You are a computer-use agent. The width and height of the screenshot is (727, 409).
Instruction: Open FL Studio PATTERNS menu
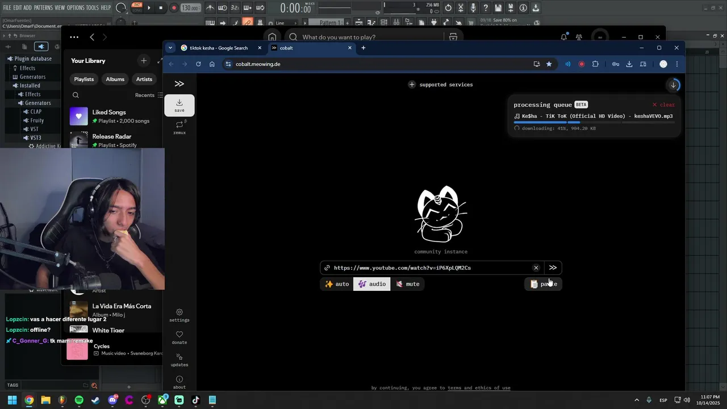(x=43, y=7)
